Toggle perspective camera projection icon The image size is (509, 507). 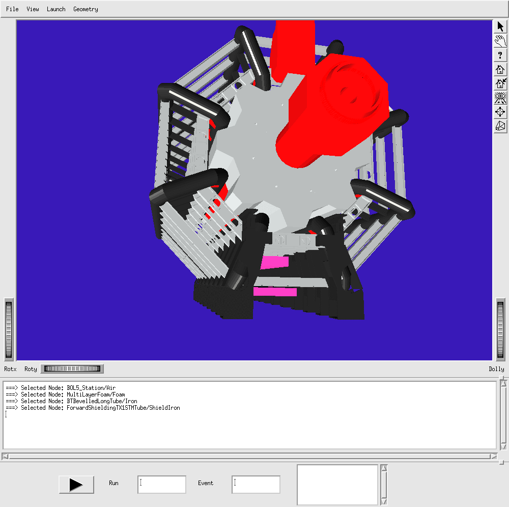pos(500,126)
